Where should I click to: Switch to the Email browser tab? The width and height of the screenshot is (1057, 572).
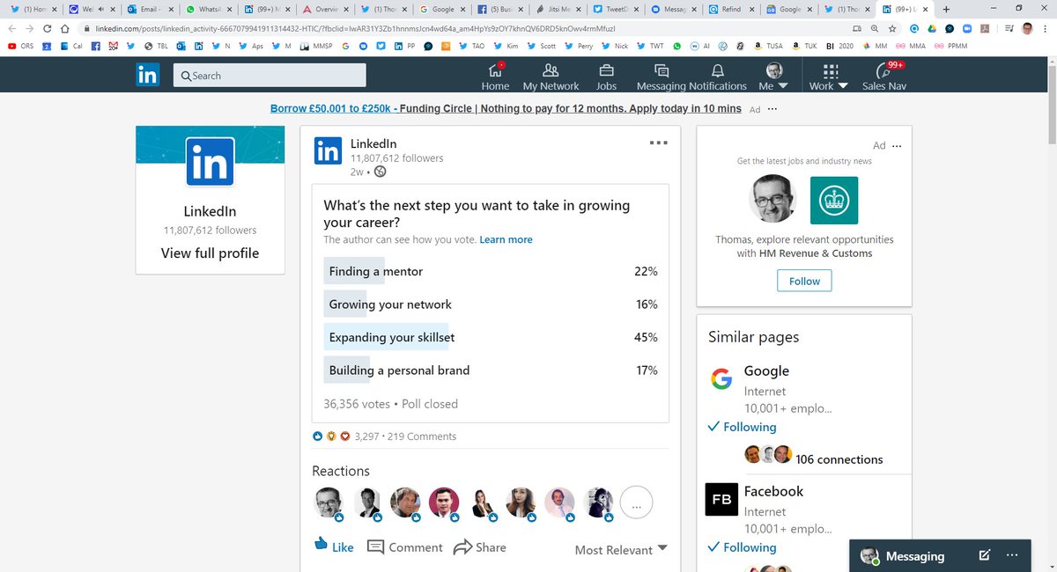coord(148,10)
